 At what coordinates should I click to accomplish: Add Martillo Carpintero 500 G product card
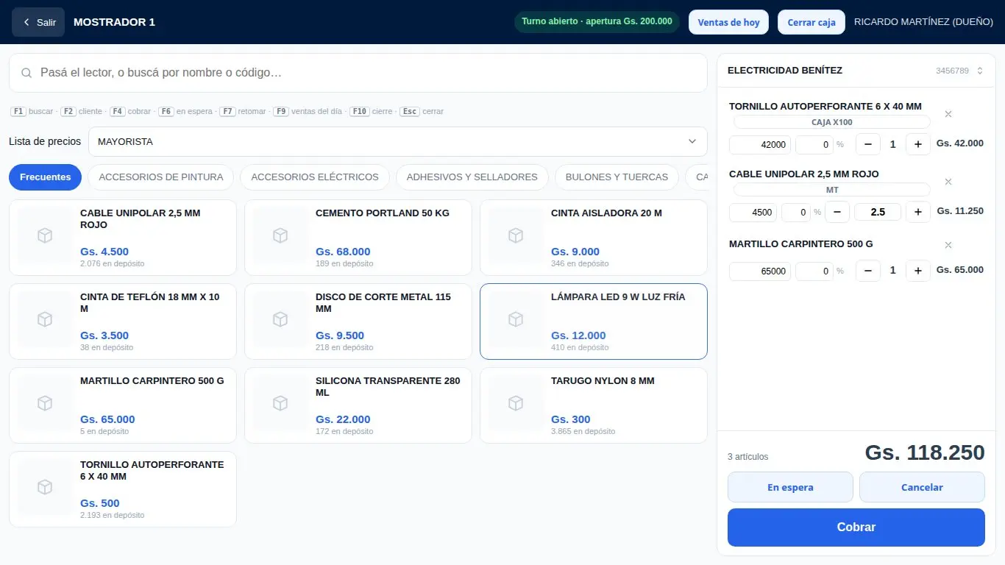pyautogui.click(x=123, y=405)
